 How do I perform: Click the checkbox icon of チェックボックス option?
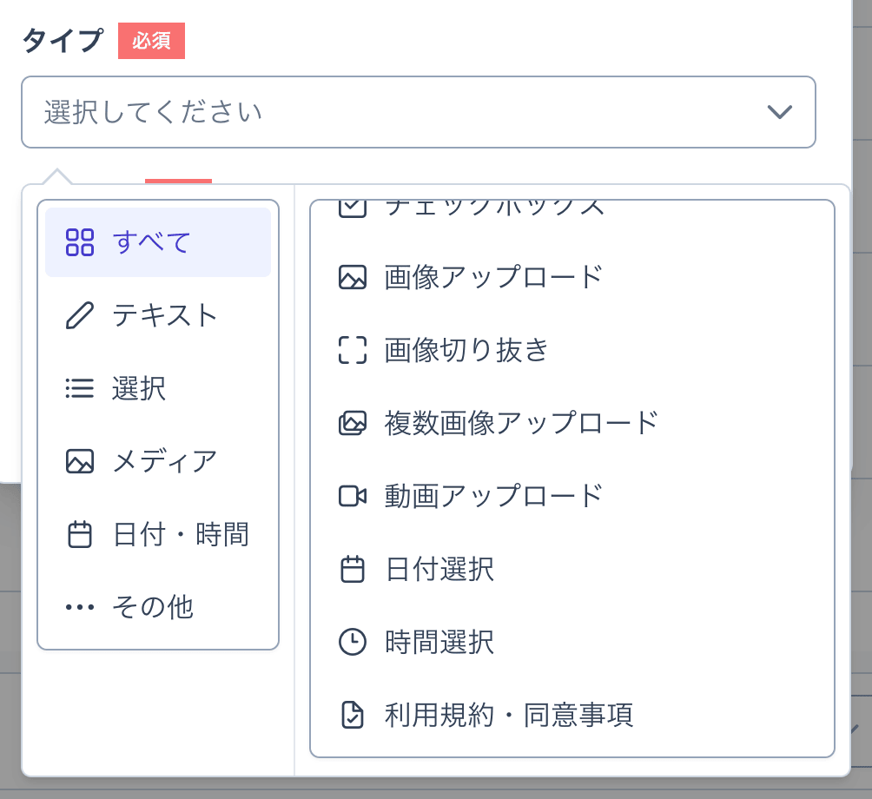point(353,208)
